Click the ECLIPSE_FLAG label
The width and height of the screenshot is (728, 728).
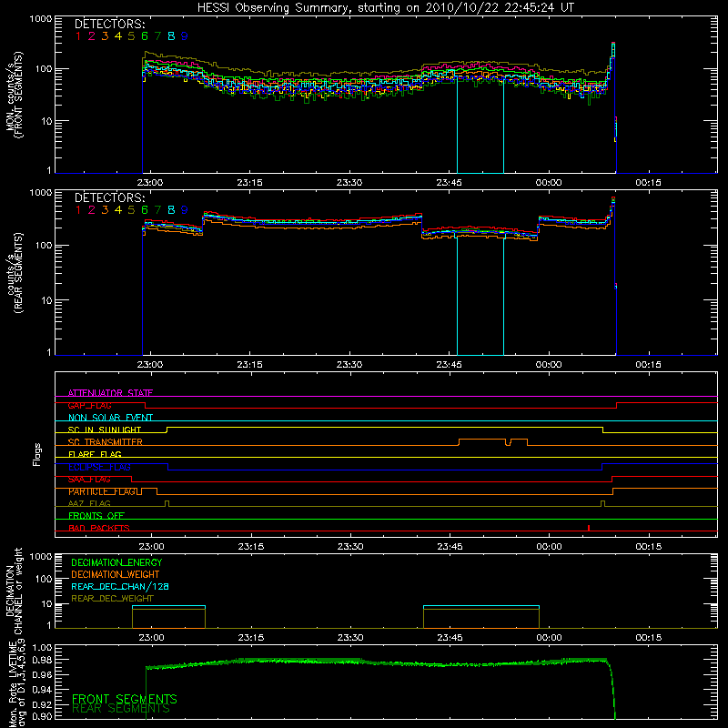[x=99, y=467]
